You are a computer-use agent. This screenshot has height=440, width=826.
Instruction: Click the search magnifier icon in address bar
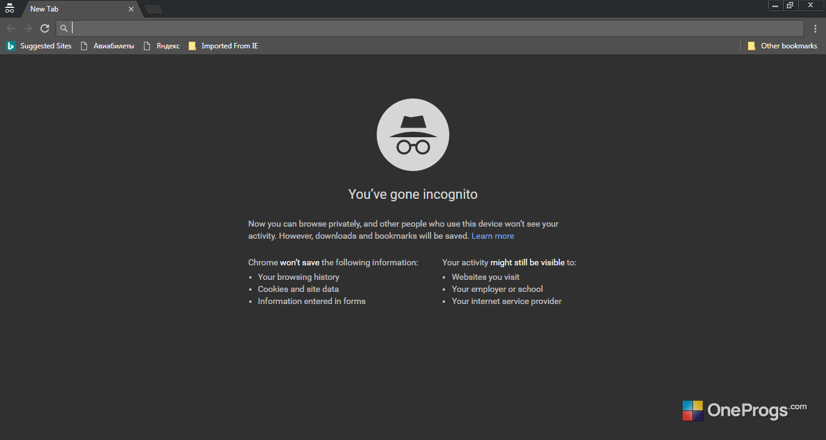[64, 28]
